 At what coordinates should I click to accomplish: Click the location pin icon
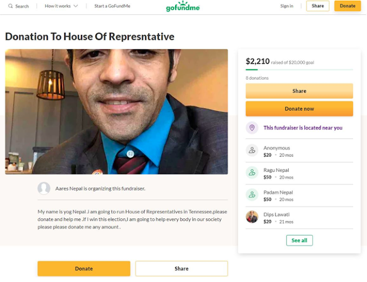[x=252, y=128]
